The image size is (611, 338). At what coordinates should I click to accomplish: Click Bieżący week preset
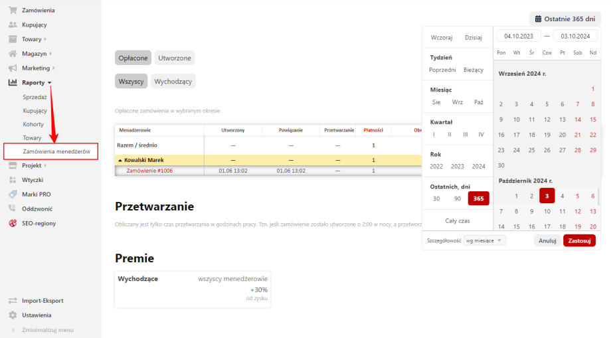(474, 70)
